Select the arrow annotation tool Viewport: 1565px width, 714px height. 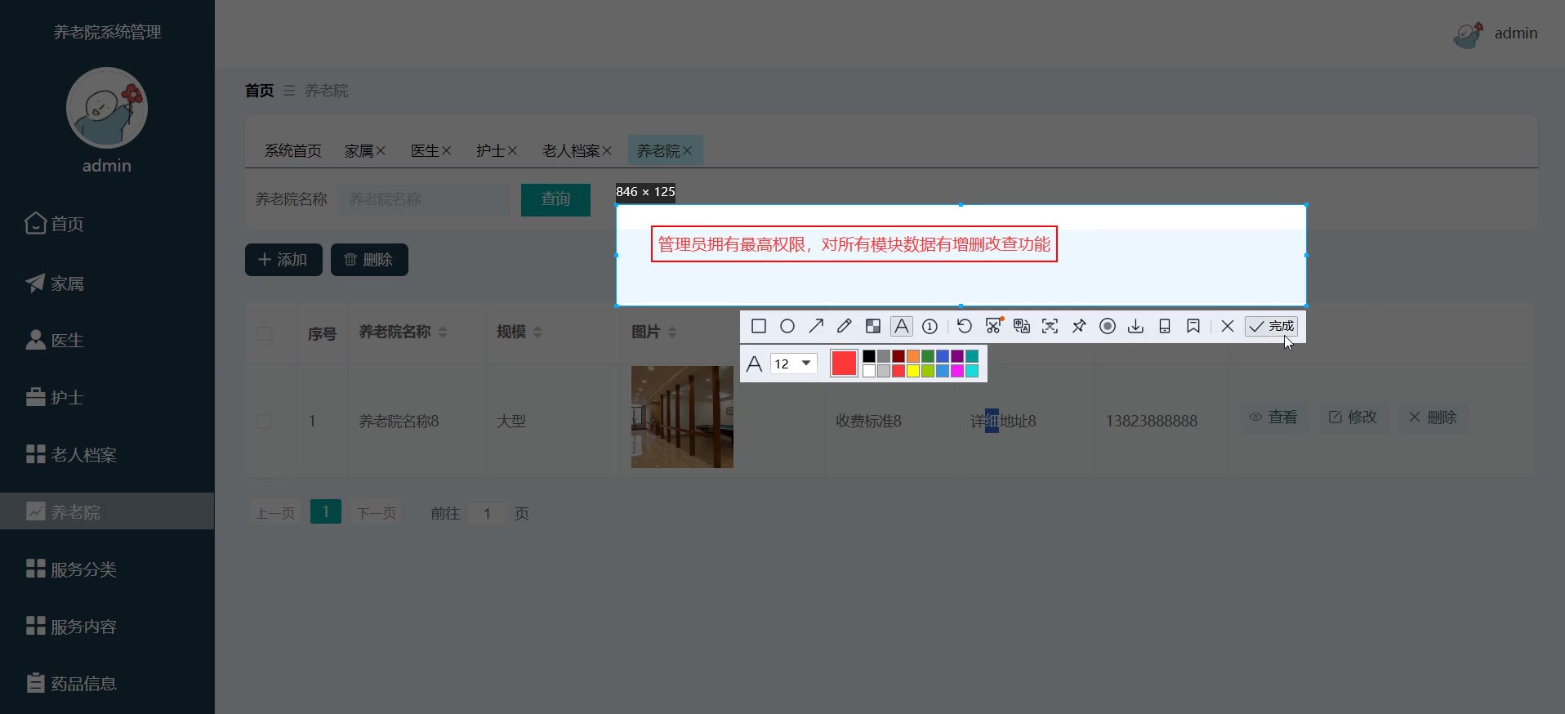pos(816,327)
